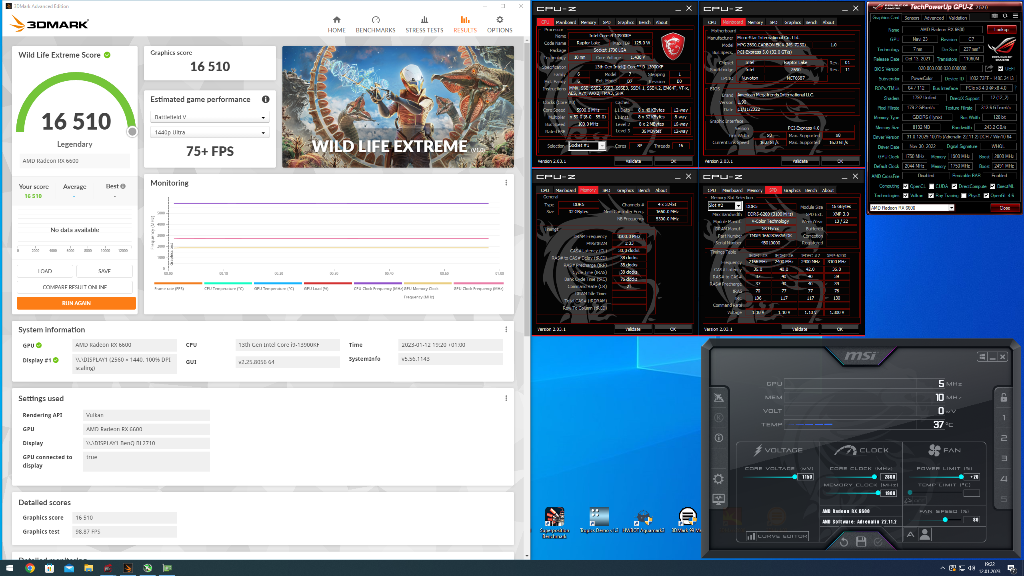
Task: Open Settings used three-dot menu
Action: click(506, 398)
